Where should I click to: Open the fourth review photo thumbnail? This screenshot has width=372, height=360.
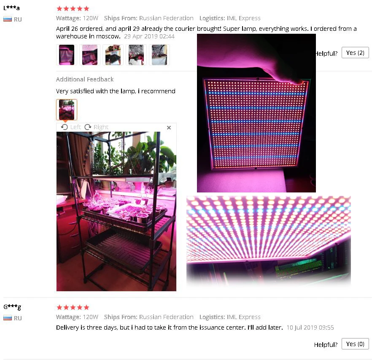click(136, 55)
